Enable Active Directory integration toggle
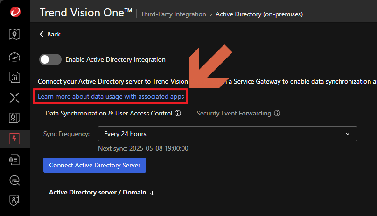The image size is (377, 216). click(x=50, y=59)
